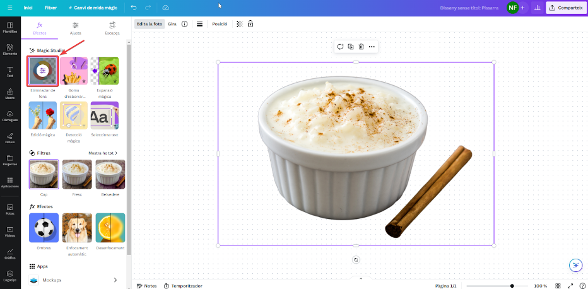Screen dimensions: 588x289
Task: Open analytics chart icon
Action: coord(537,8)
